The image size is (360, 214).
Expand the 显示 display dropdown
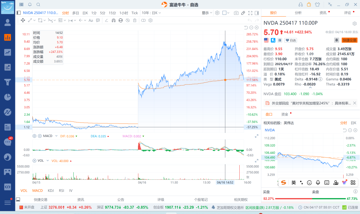pos(207,13)
